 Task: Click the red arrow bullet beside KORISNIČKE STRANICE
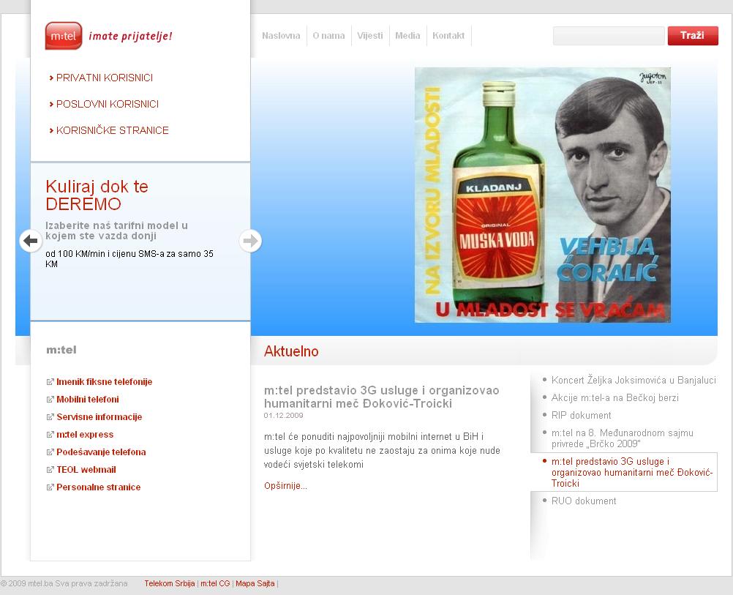tap(51, 130)
